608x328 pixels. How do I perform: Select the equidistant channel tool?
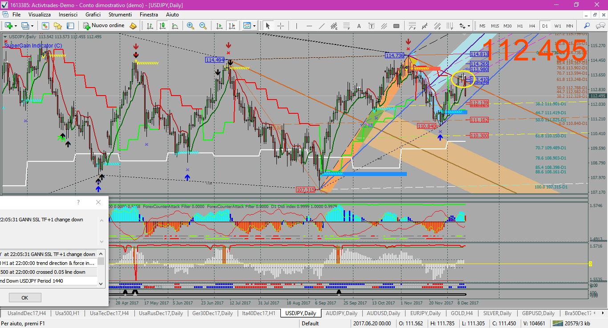(334, 26)
